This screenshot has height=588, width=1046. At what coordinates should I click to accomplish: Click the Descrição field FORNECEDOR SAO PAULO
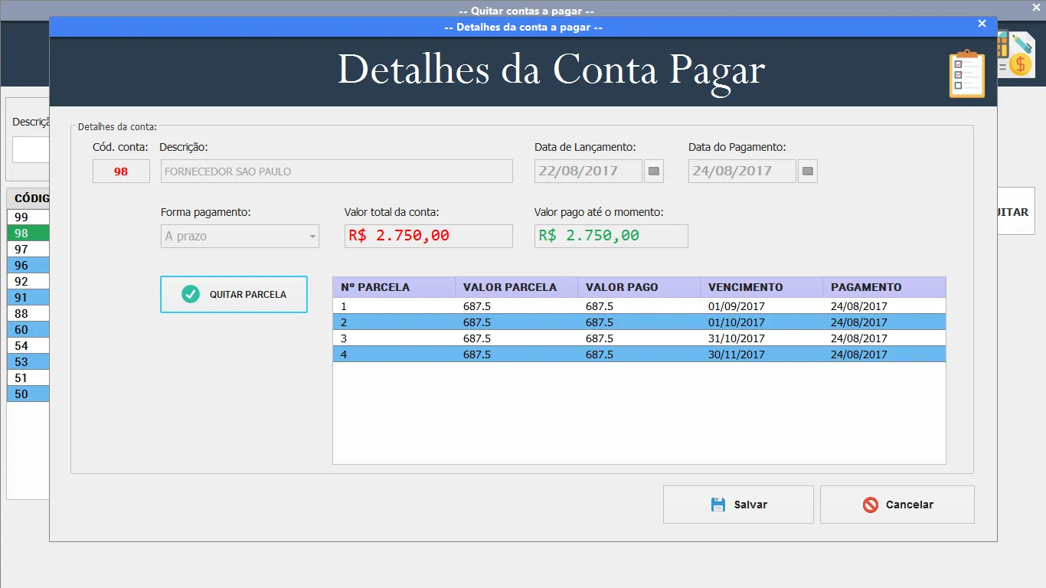coord(337,171)
